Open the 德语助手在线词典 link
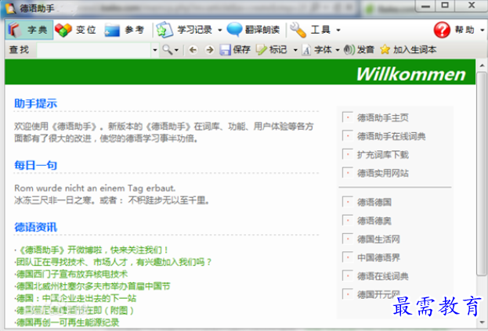This screenshot has width=488, height=331. tap(391, 136)
